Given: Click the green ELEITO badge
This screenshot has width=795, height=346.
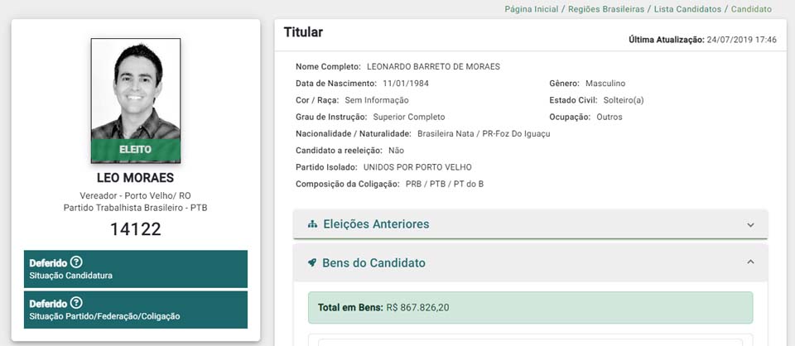Looking at the screenshot, I should tap(136, 150).
